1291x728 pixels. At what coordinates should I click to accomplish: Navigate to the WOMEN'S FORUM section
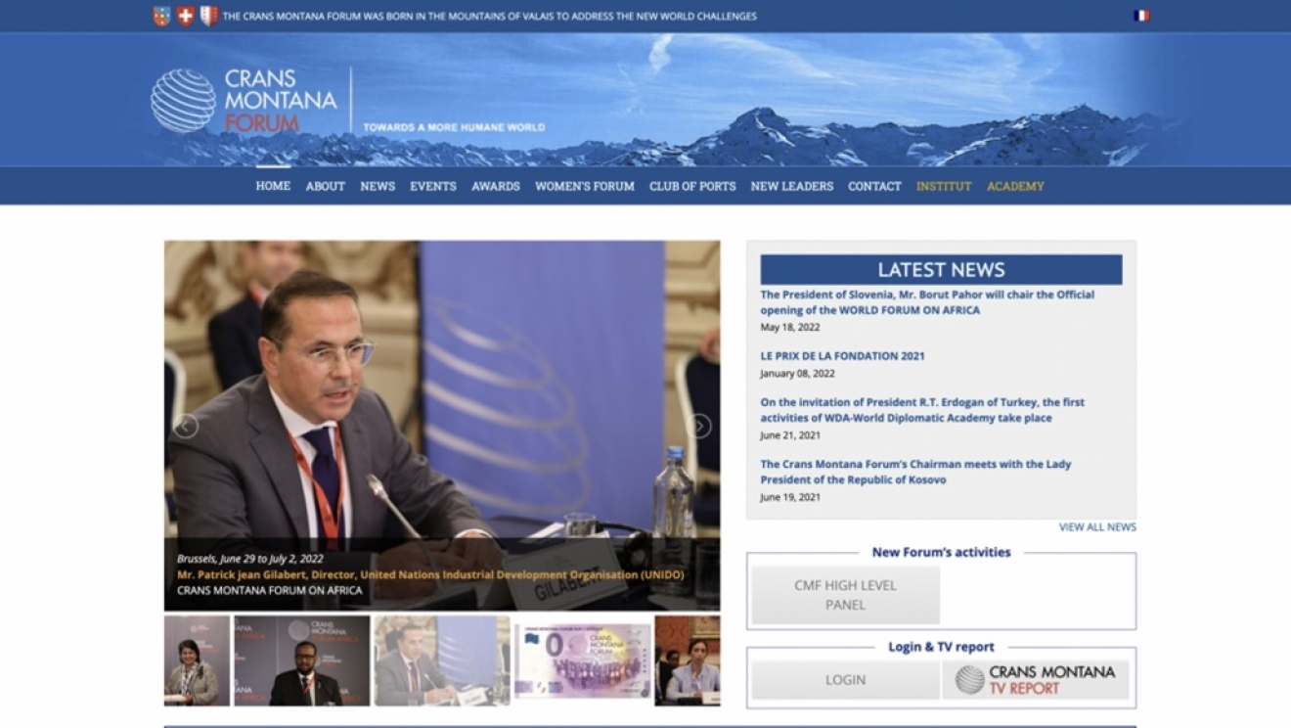pyautogui.click(x=584, y=186)
